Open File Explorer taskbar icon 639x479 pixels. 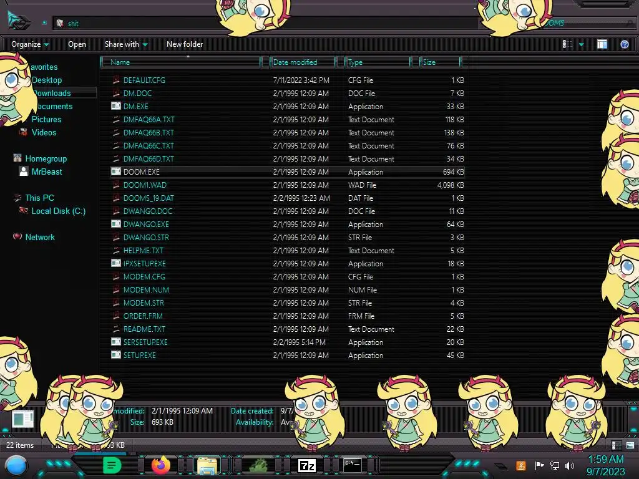207,465
